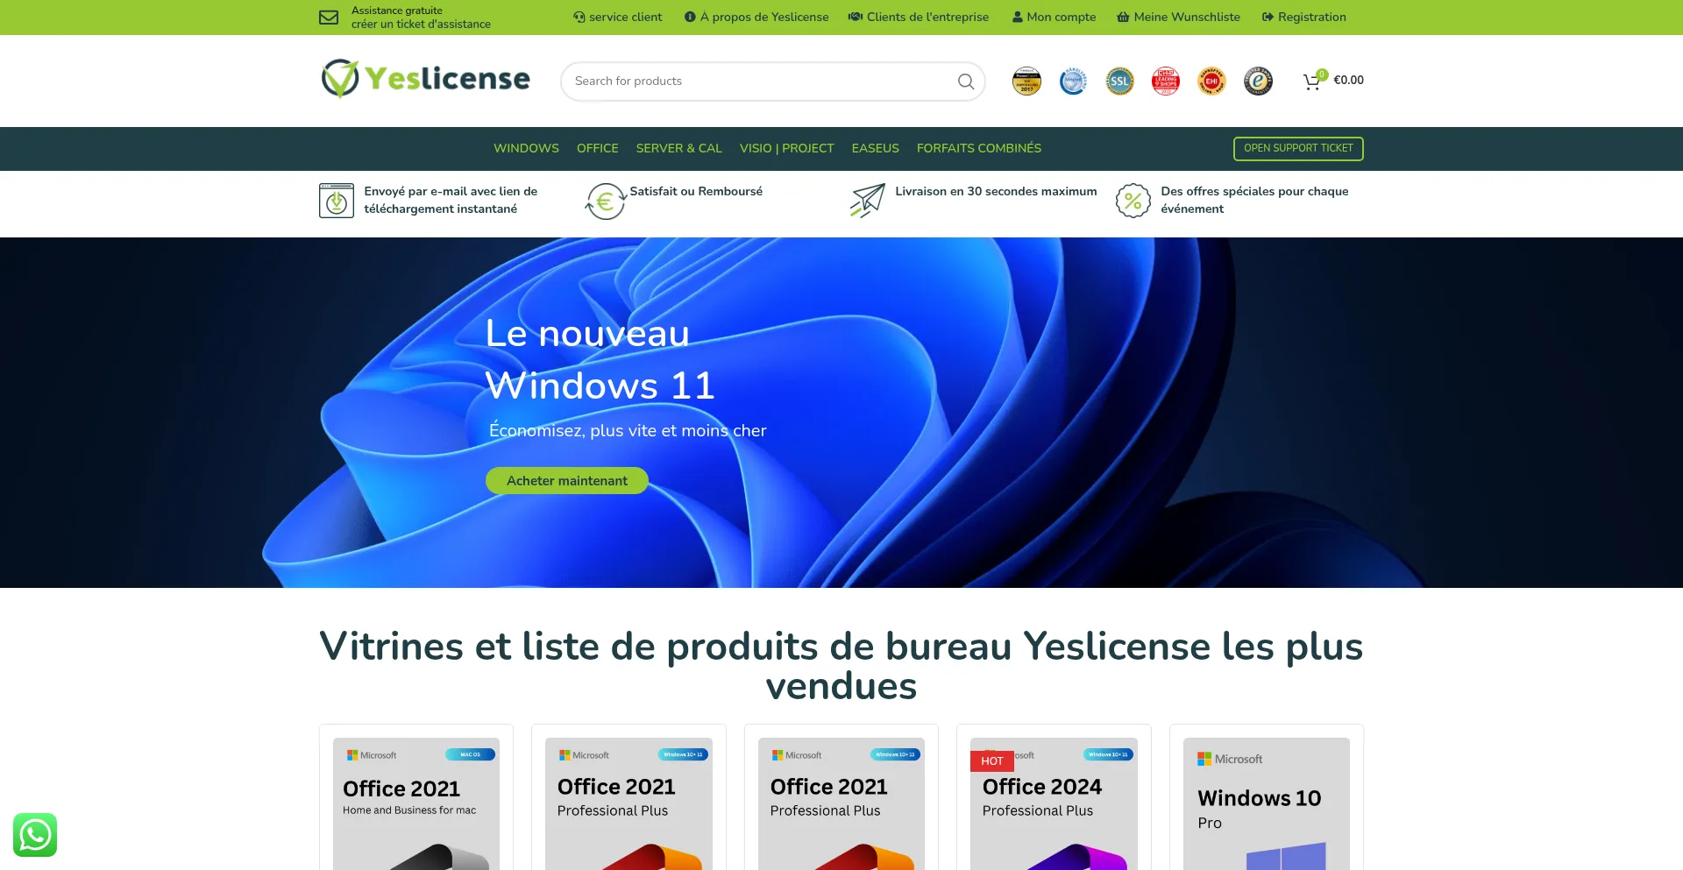
Task: Open the service client link
Action: [617, 17]
